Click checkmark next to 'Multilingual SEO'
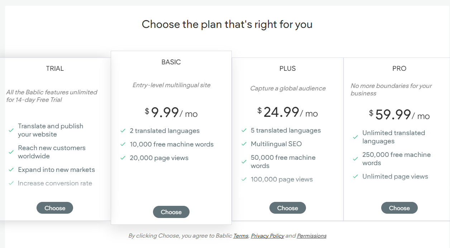Viewport: 450px width, 248px height. (x=244, y=144)
